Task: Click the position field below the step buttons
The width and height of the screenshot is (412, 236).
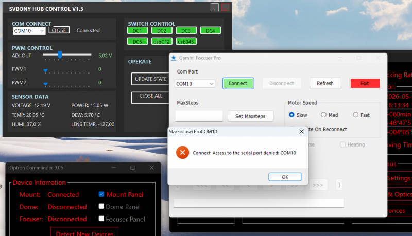Action: point(259,203)
